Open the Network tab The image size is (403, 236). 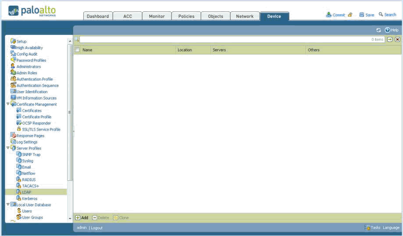pos(244,16)
